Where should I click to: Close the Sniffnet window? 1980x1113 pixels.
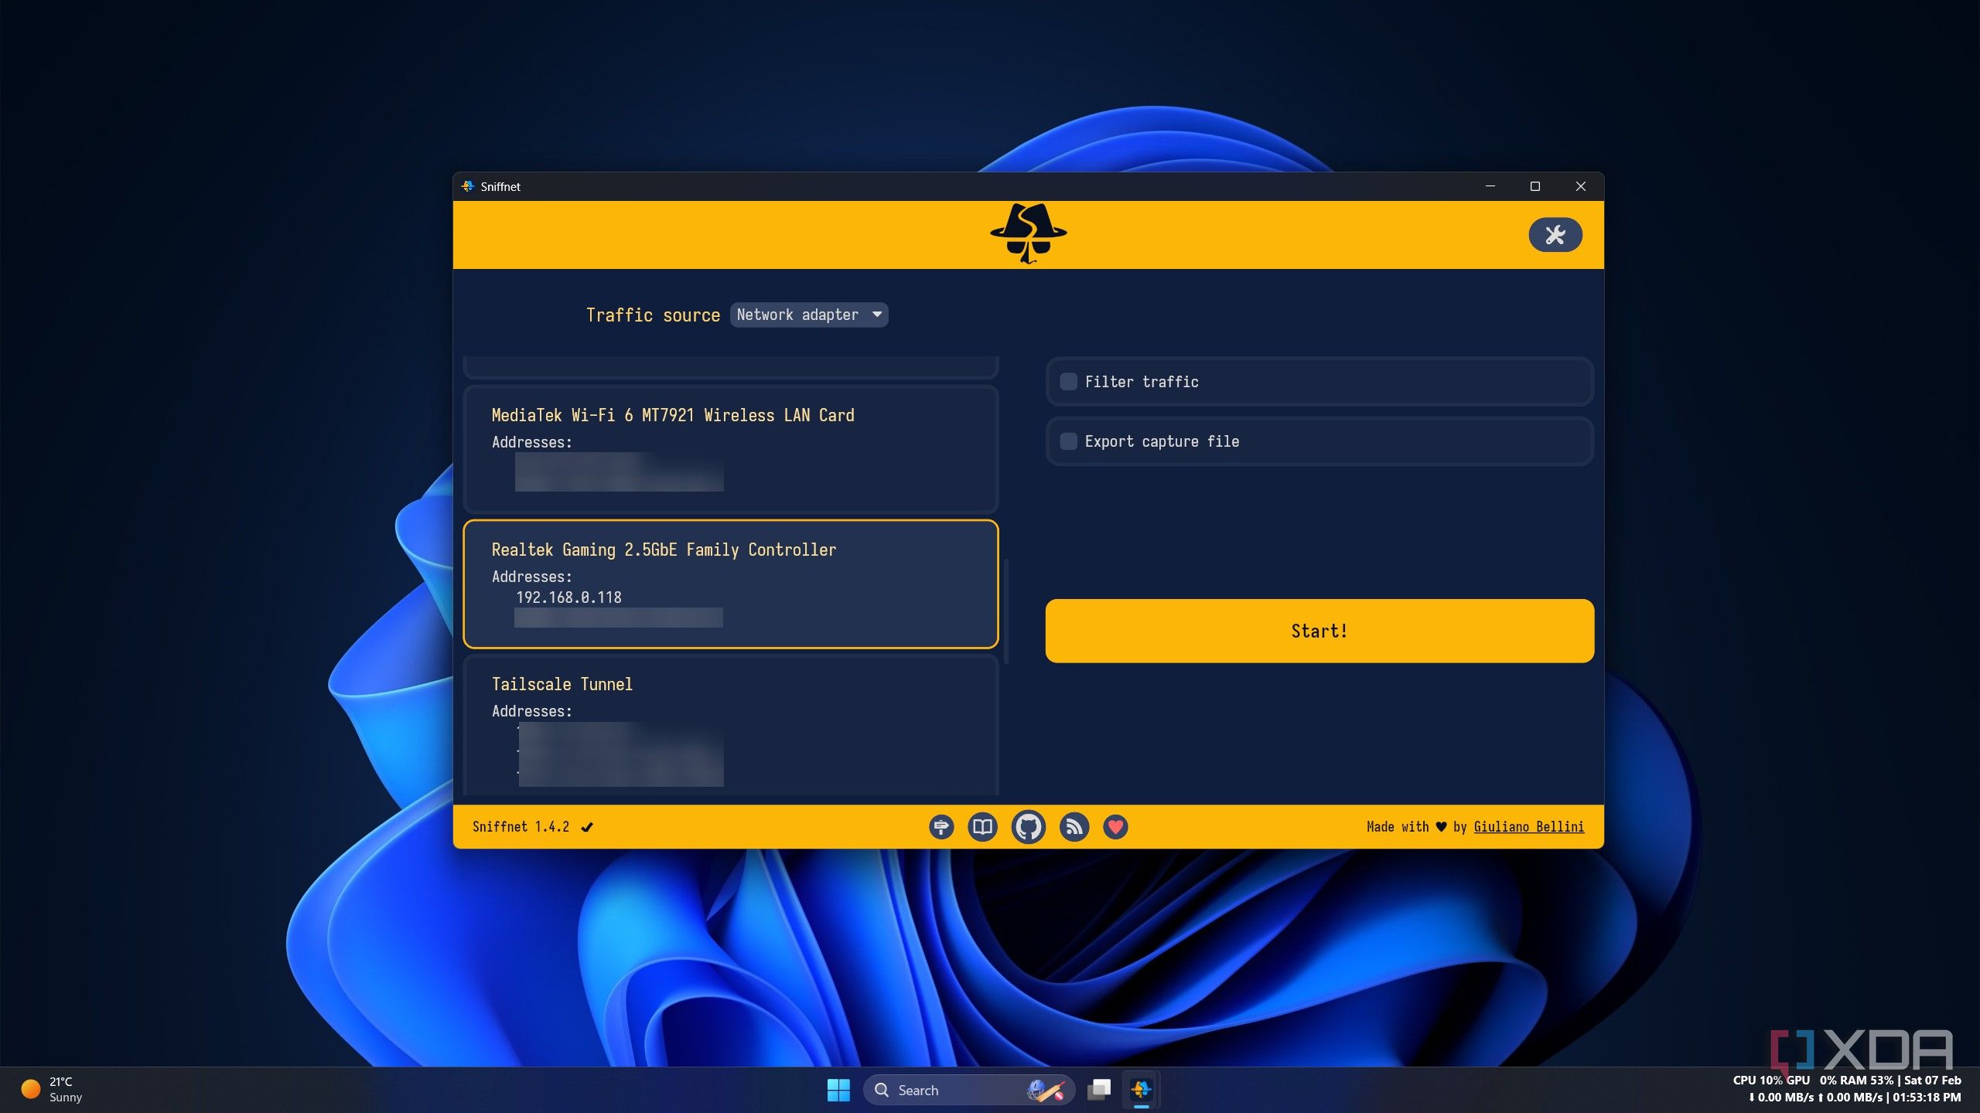coord(1581,186)
